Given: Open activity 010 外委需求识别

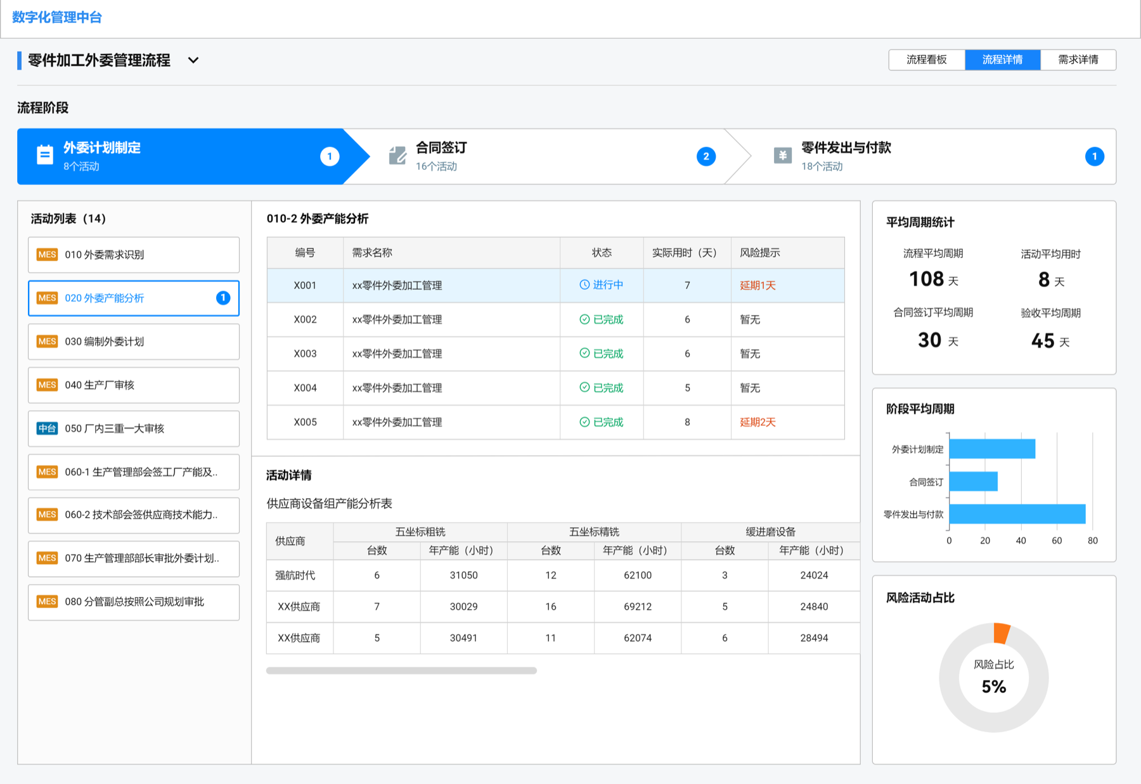Looking at the screenshot, I should [134, 255].
